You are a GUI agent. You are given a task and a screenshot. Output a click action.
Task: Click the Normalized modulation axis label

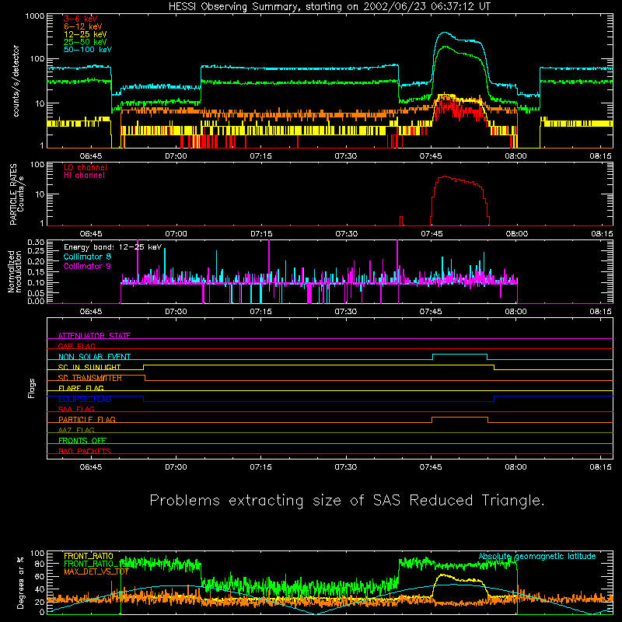14,271
